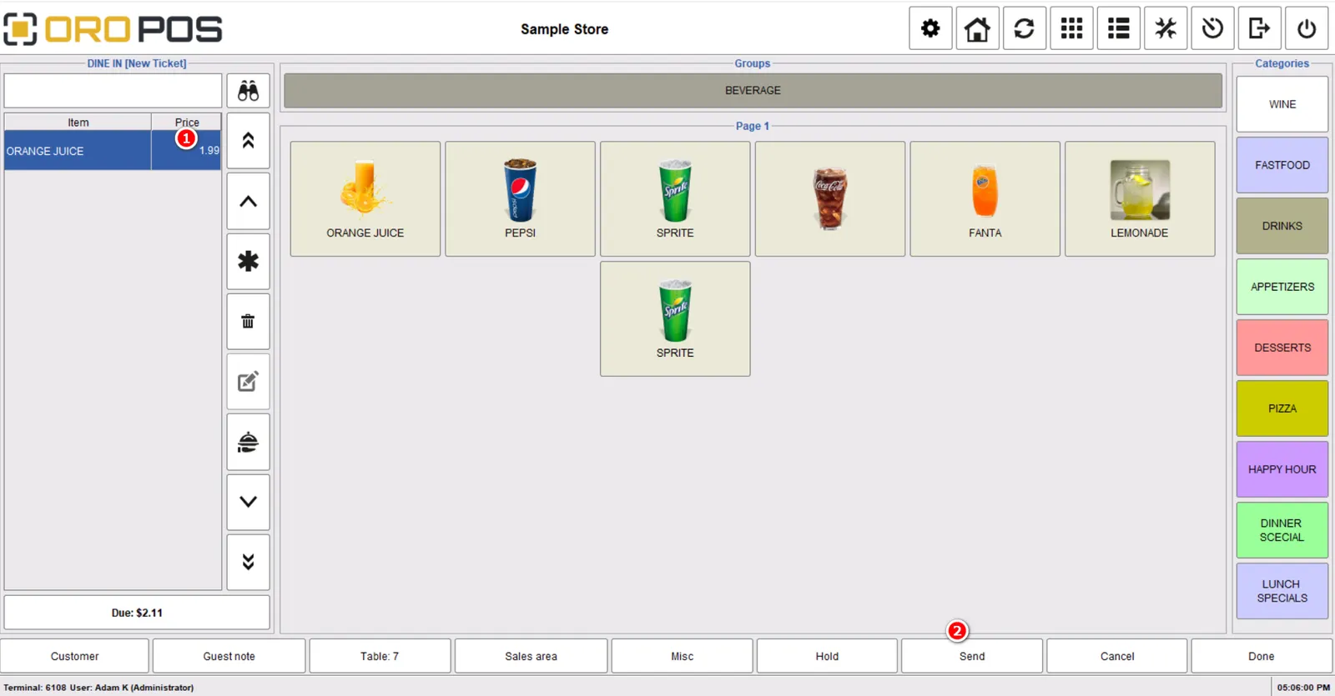Image resolution: width=1335 pixels, height=696 pixels.
Task: Click the logout arrow icon
Action: tap(1259, 29)
